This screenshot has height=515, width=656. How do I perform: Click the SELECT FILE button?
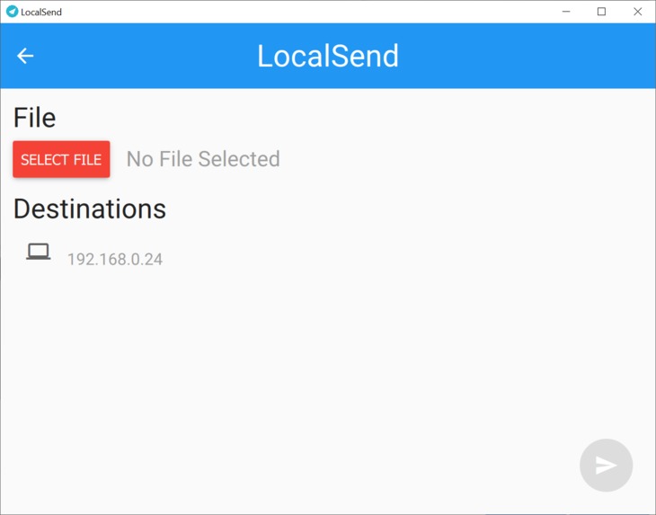coord(61,159)
